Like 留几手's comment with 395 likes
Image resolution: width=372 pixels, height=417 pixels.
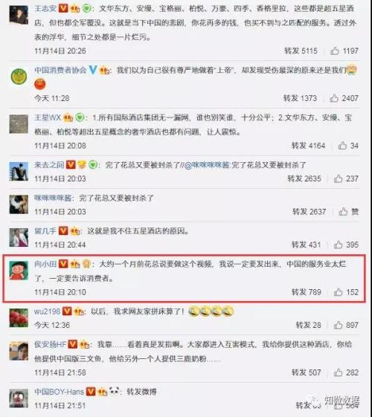(338, 245)
